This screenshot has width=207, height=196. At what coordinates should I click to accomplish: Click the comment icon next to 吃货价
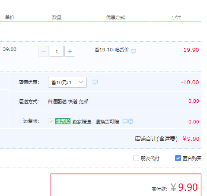[x=134, y=51]
